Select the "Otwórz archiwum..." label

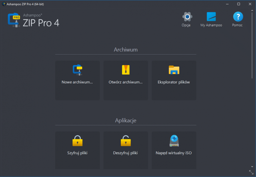pos(125,82)
